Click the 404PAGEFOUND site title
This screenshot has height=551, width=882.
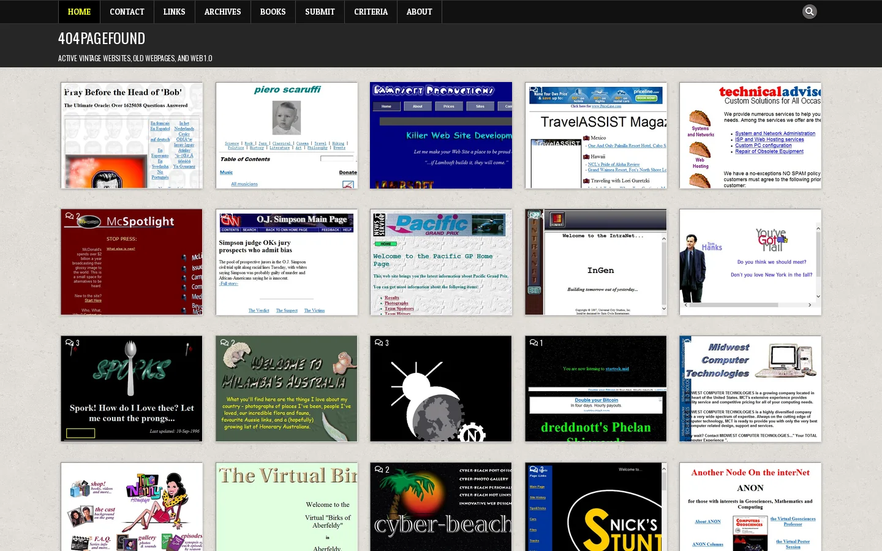click(102, 39)
